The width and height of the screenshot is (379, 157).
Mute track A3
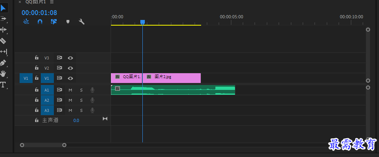(x=70, y=110)
